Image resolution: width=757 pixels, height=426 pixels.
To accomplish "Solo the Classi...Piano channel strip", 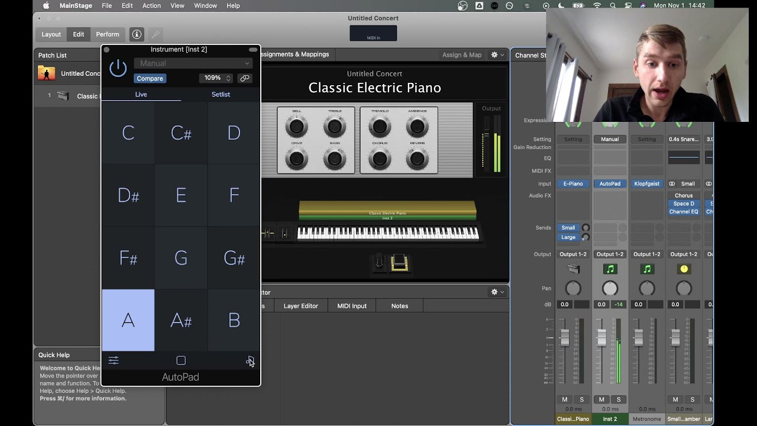I will click(x=582, y=399).
